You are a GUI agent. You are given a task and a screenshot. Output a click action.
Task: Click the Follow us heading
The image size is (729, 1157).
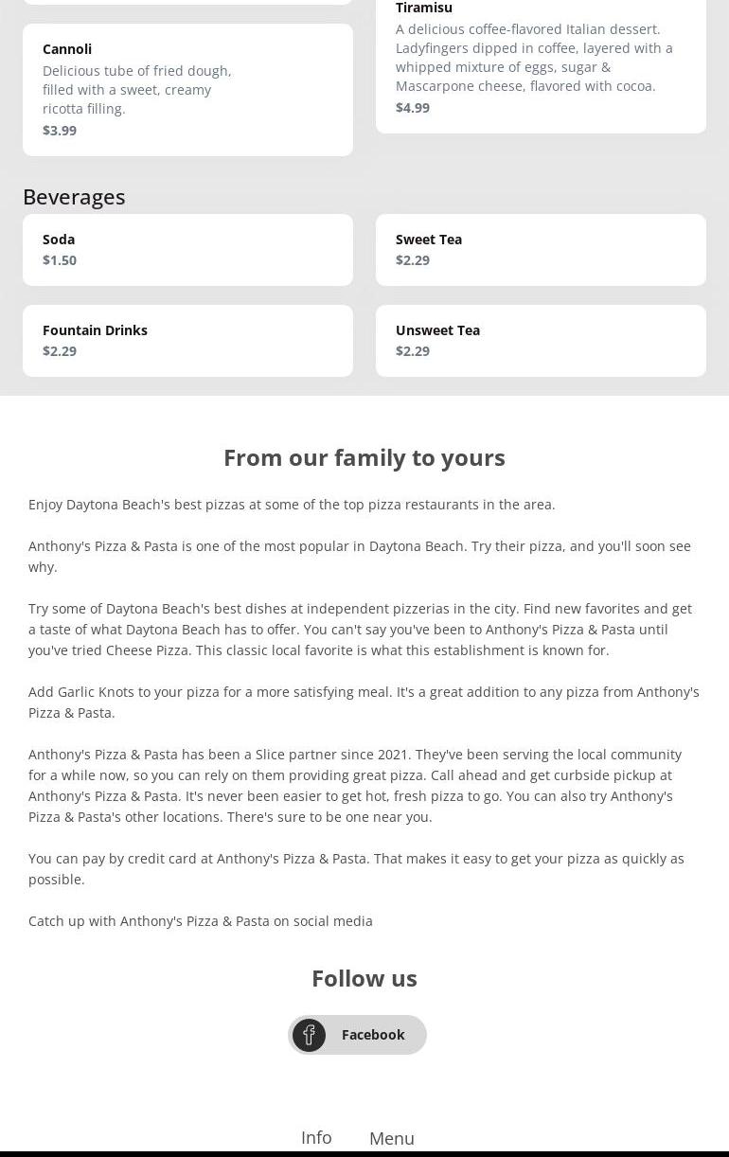[x=364, y=978]
